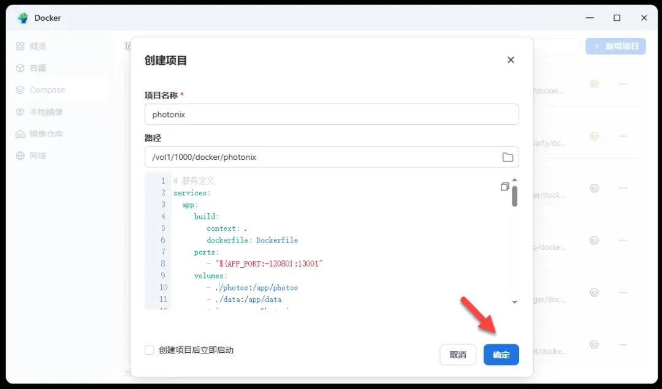Click the cancel button in dialog

point(458,355)
